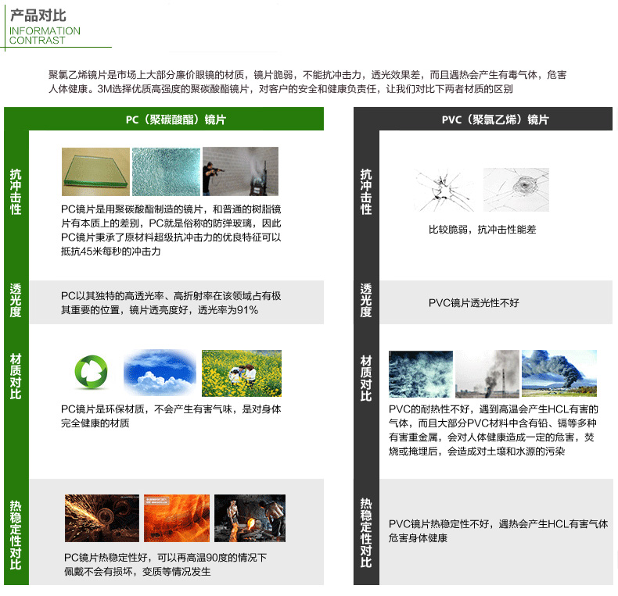Click the first cracked lens image
618x596 pixels.
coord(444,190)
